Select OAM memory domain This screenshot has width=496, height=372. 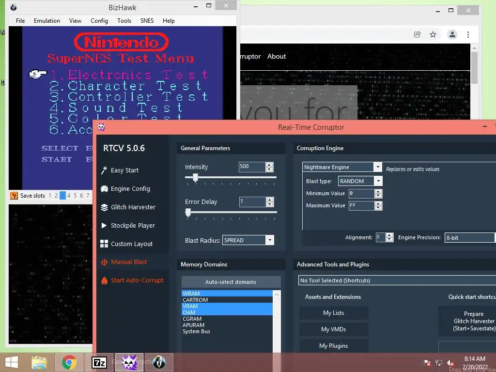tap(227, 312)
